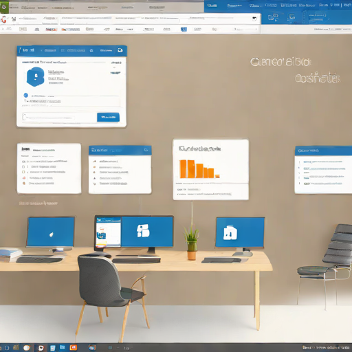
Task: Click the red icon row in the list card
Action: (x=38, y=178)
